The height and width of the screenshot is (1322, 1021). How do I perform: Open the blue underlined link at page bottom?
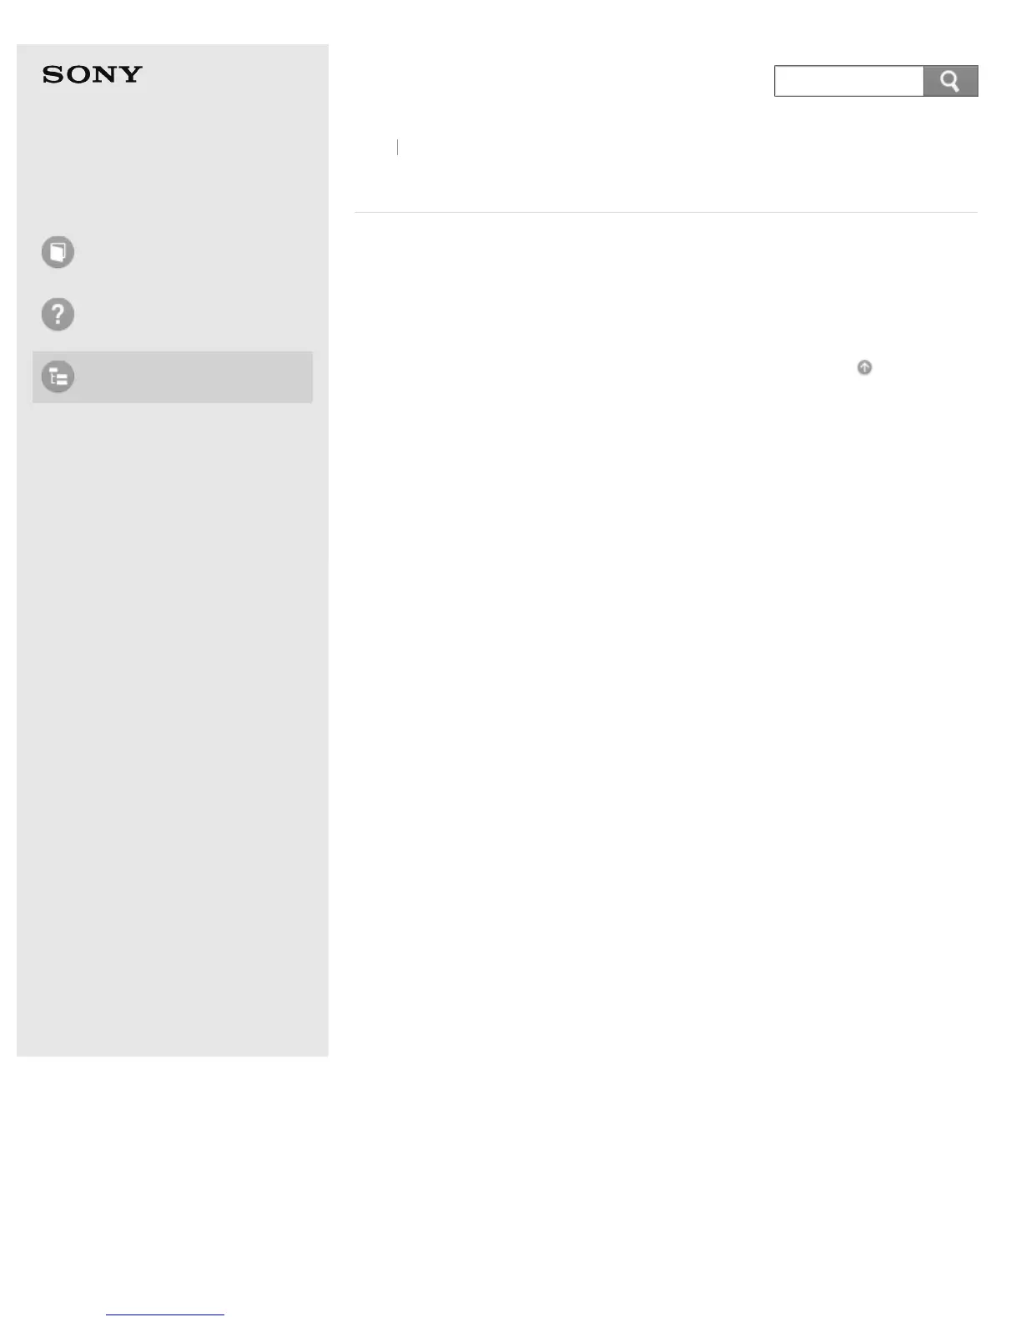coord(165,1314)
